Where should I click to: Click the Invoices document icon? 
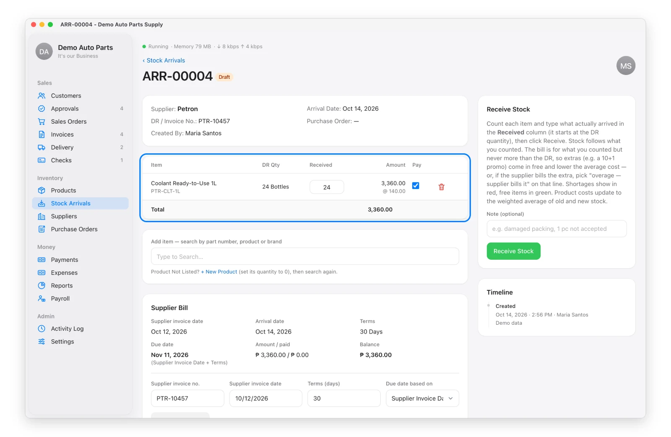(x=42, y=134)
